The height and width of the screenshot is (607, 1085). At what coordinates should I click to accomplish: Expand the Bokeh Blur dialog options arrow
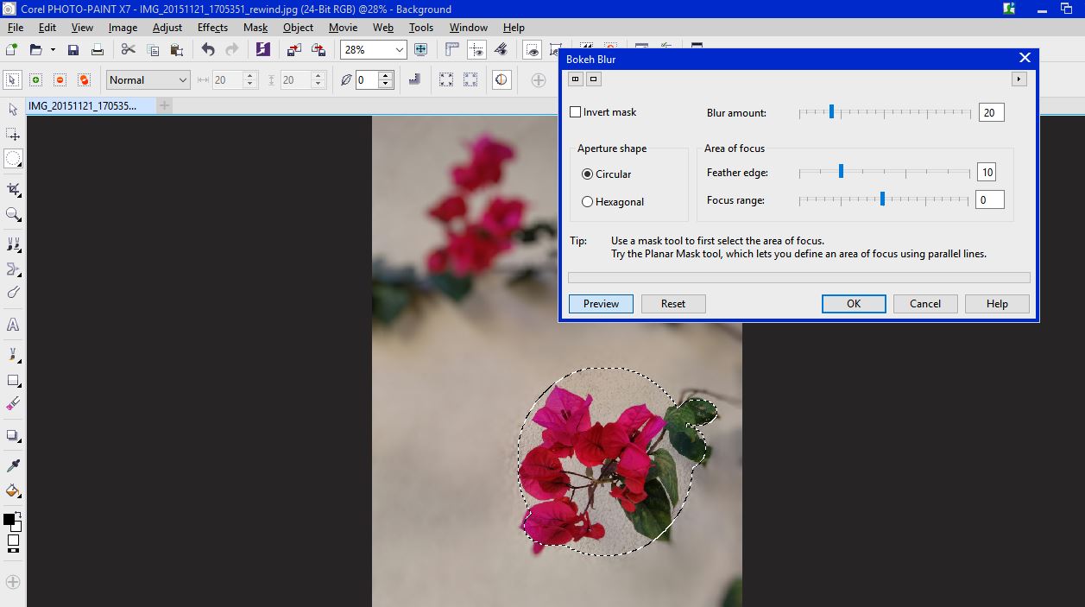coord(1019,79)
